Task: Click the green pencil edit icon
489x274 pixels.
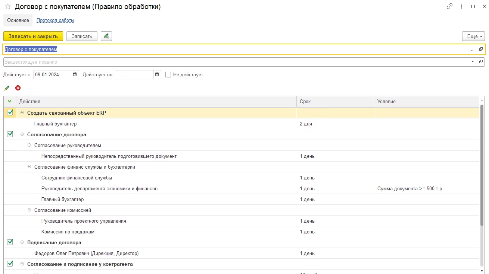Action: 7,88
